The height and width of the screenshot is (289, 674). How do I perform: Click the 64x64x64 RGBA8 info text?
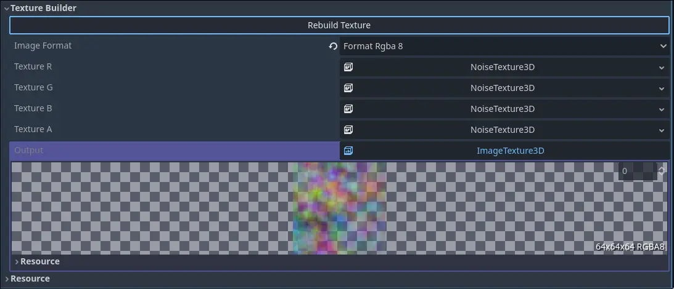[630, 247]
